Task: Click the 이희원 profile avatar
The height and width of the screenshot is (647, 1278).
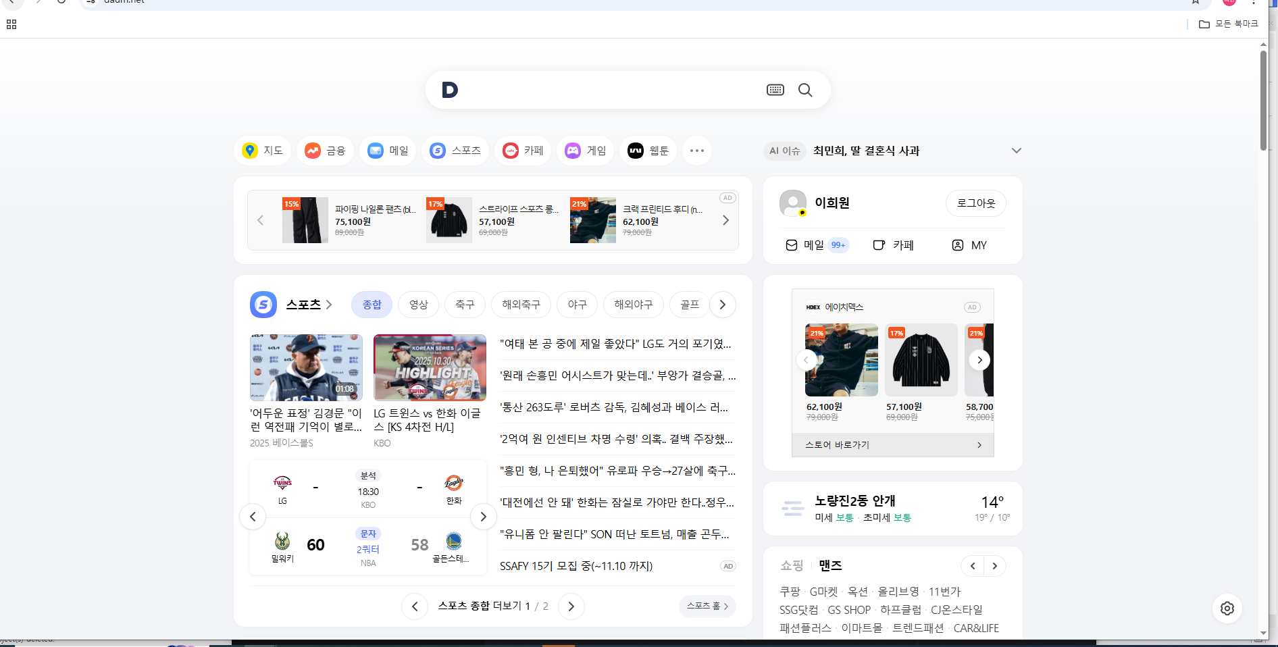Action: (x=793, y=203)
